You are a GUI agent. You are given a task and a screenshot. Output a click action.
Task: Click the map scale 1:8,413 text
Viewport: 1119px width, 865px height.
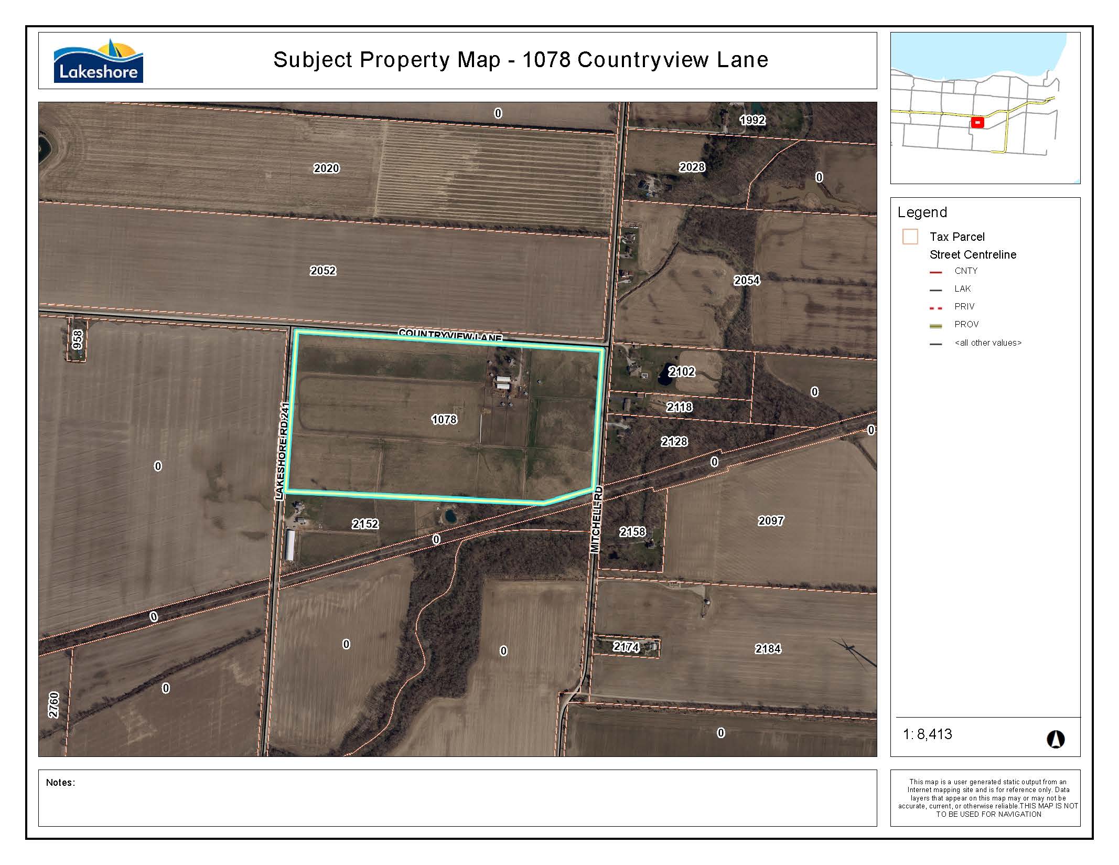927,734
